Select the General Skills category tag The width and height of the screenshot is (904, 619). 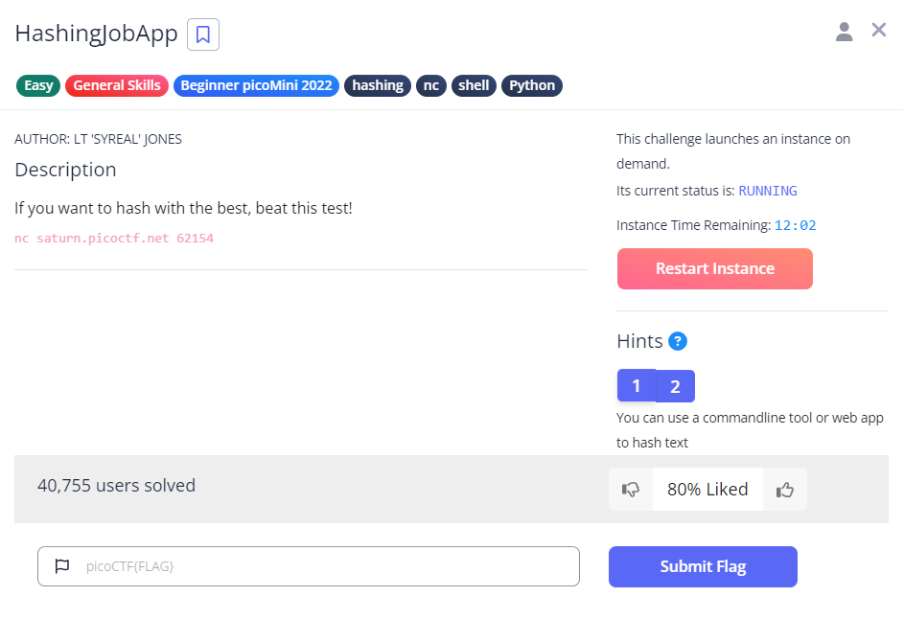(x=117, y=85)
